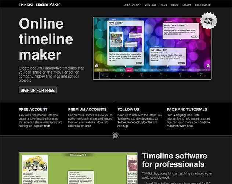
Task: Select the pink "Aug '10" date marker
Action: point(129,70)
